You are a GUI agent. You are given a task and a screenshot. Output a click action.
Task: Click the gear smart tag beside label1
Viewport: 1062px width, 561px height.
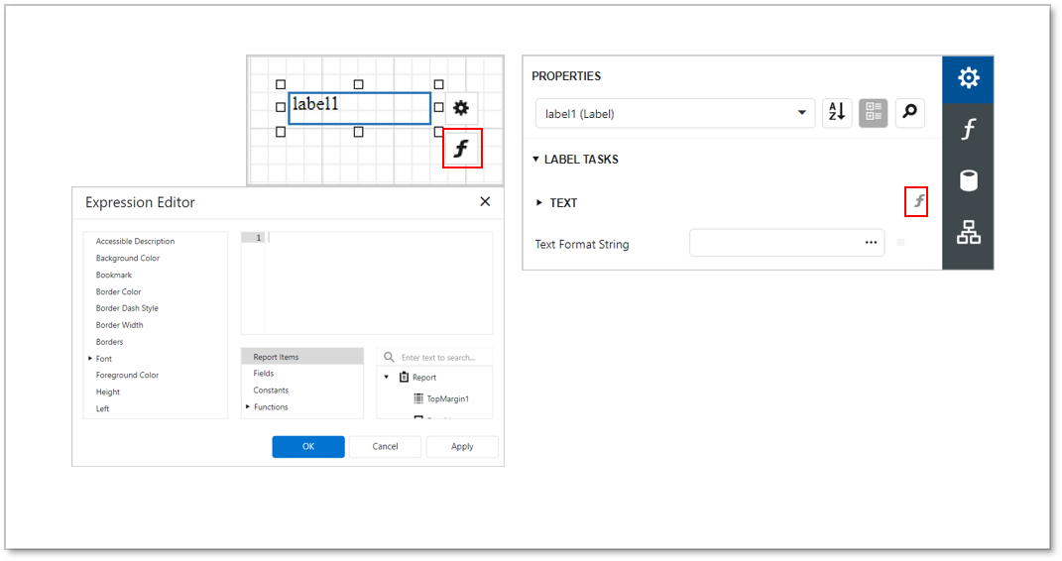(x=461, y=108)
